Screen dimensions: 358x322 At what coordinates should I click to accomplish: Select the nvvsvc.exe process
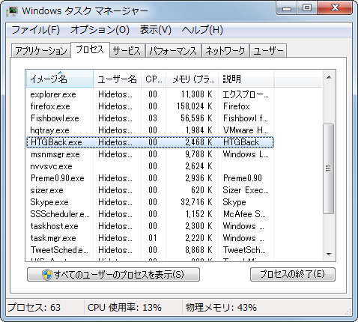(150, 166)
